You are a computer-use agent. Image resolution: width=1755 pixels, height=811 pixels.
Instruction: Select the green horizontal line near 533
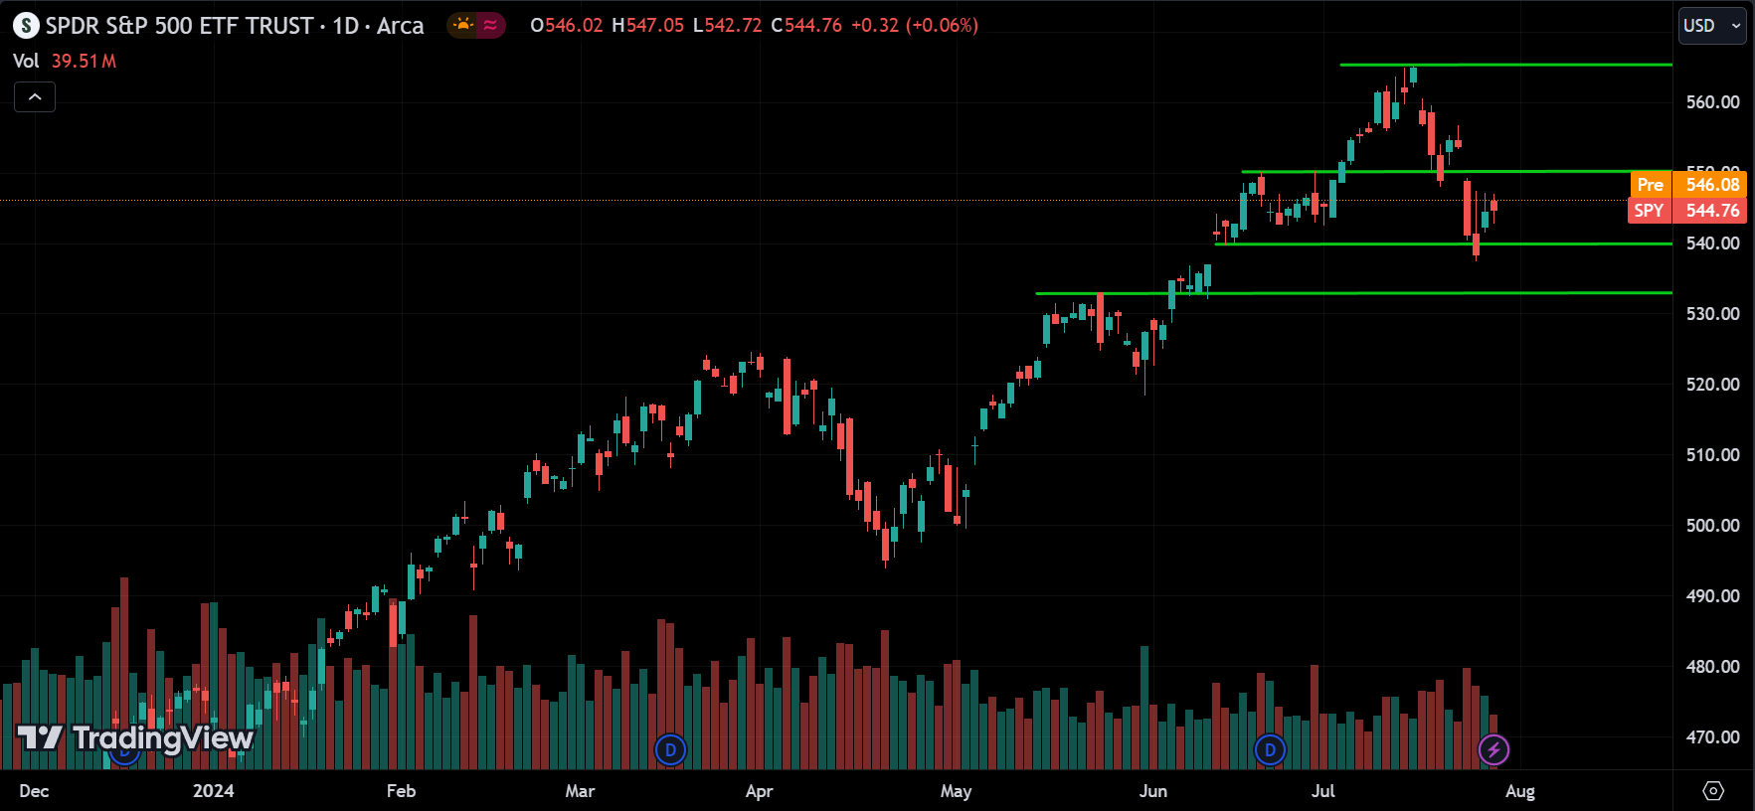(x=1354, y=293)
